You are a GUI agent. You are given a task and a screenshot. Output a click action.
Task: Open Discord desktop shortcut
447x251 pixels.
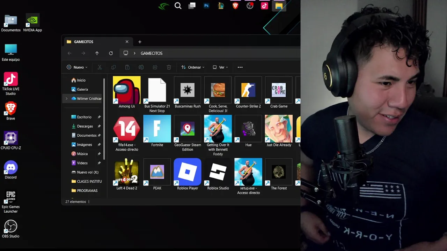11,170
